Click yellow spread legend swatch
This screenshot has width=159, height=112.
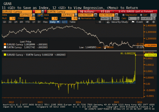coord(5,55)
